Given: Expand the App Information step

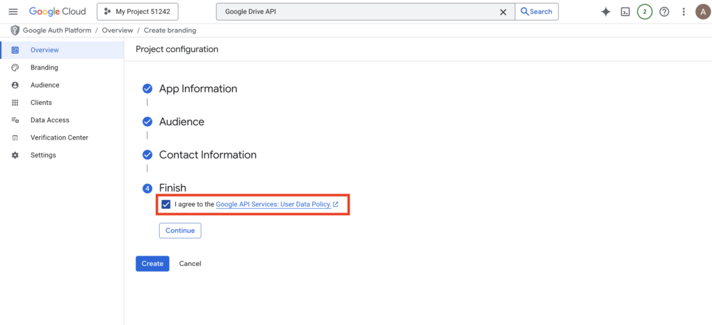Looking at the screenshot, I should (197, 89).
